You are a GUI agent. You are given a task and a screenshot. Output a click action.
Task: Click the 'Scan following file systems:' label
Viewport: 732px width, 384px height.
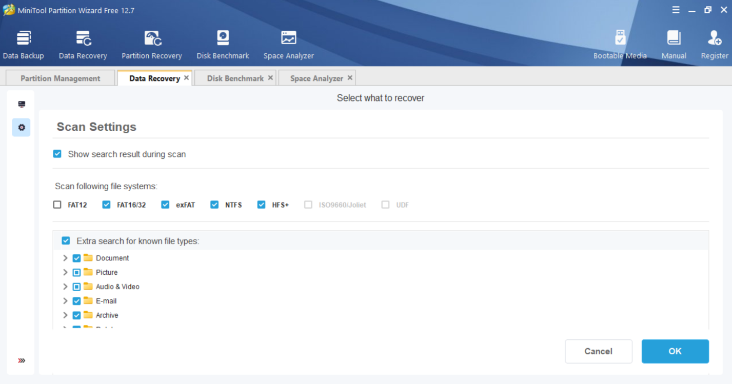tap(106, 186)
